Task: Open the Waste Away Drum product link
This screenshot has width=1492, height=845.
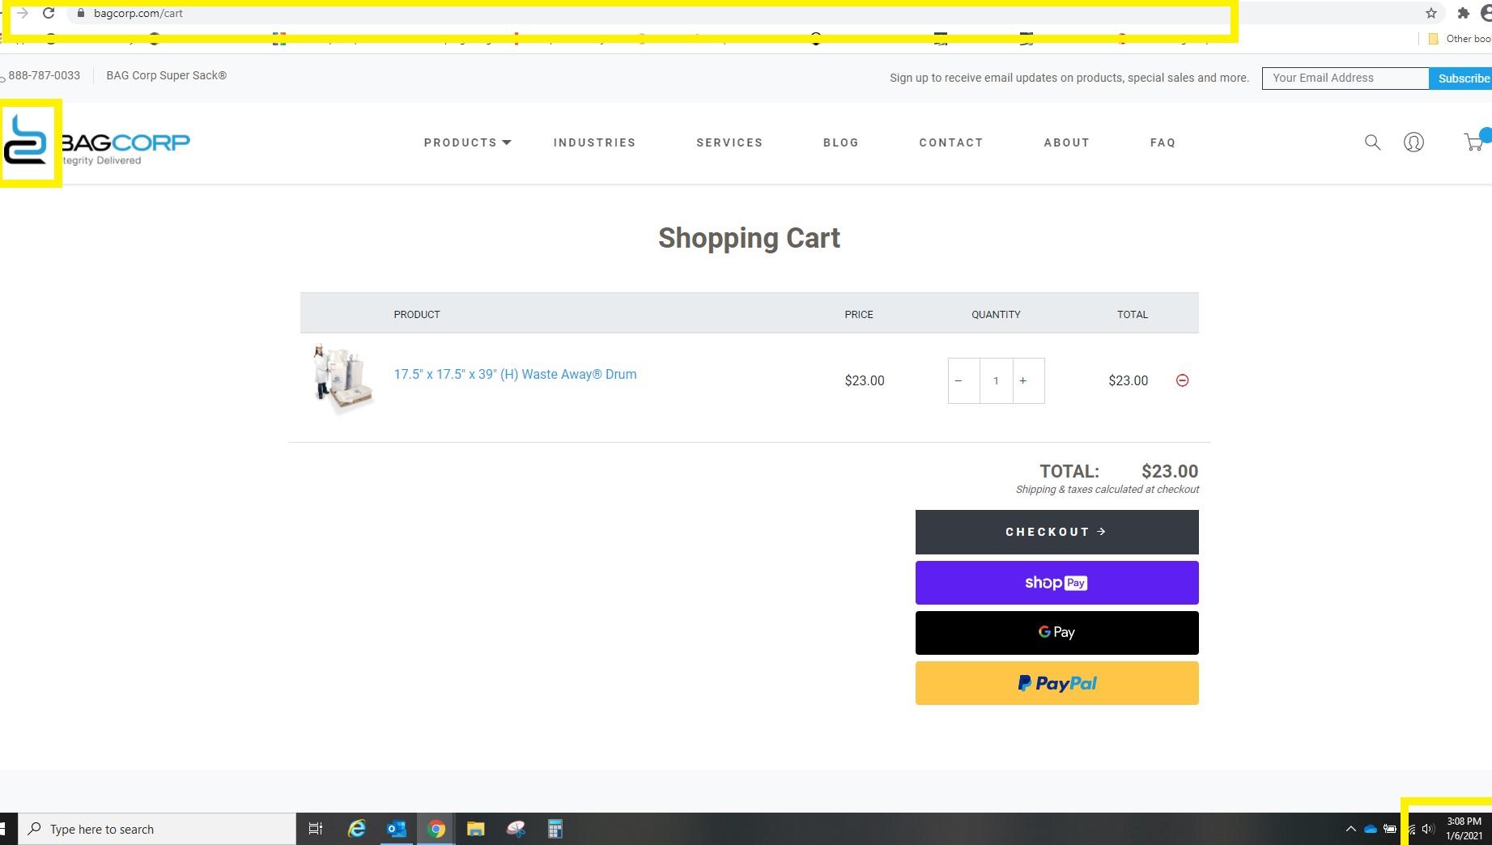Action: [x=515, y=374]
